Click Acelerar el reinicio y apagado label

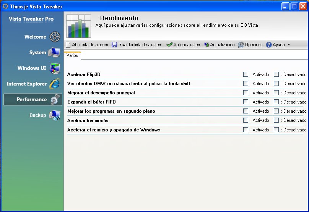click(114, 130)
